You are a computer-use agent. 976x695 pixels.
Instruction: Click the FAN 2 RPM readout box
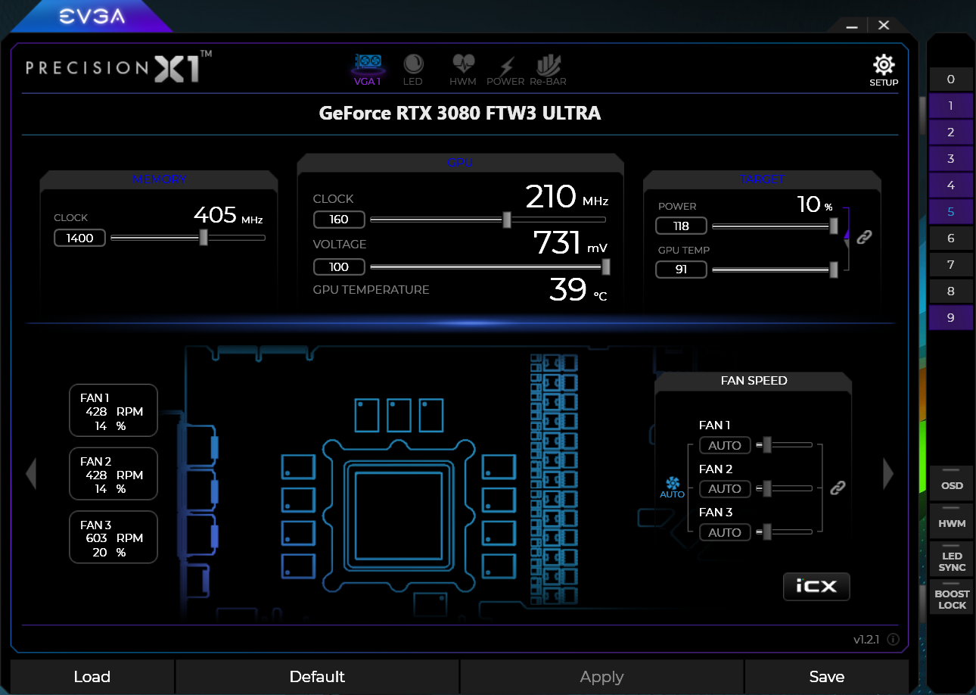(113, 474)
